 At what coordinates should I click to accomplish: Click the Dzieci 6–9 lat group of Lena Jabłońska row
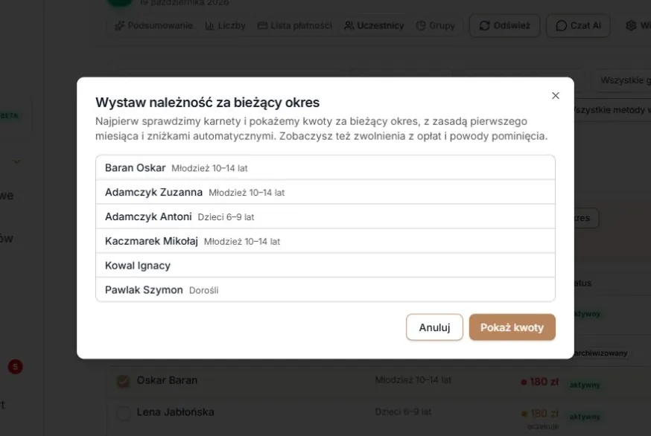click(403, 412)
